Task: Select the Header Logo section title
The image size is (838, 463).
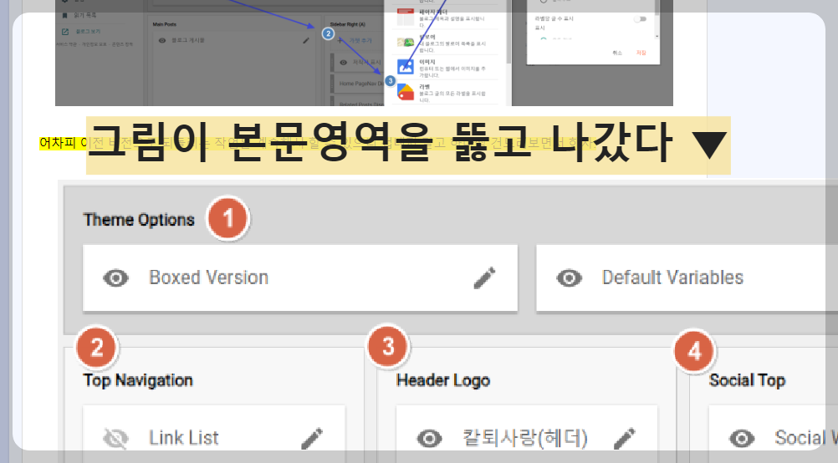Action: point(443,380)
